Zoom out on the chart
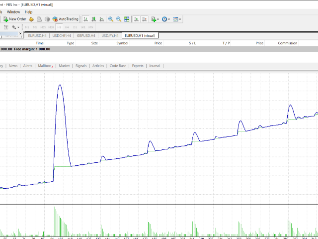Viewport: 318px width, 239px height. click(119, 19)
